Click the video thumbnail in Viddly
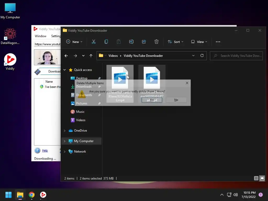Screen dimensions: 268x201 [x=47, y=57]
